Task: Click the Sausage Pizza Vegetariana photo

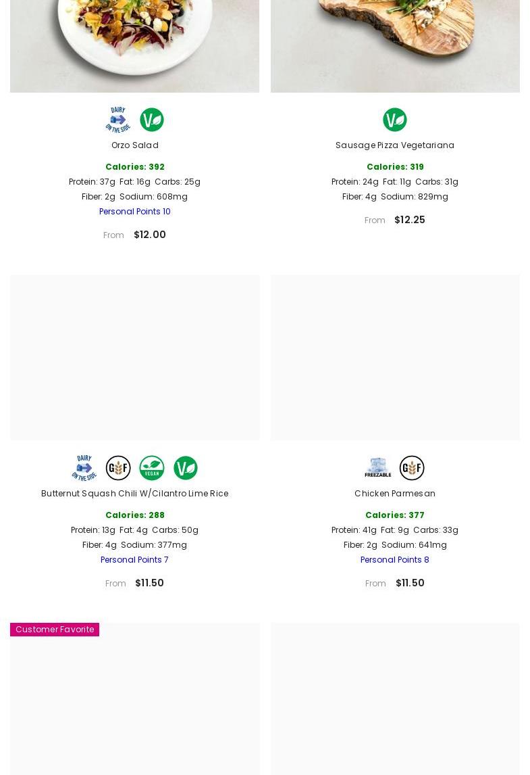Action: pos(395,41)
